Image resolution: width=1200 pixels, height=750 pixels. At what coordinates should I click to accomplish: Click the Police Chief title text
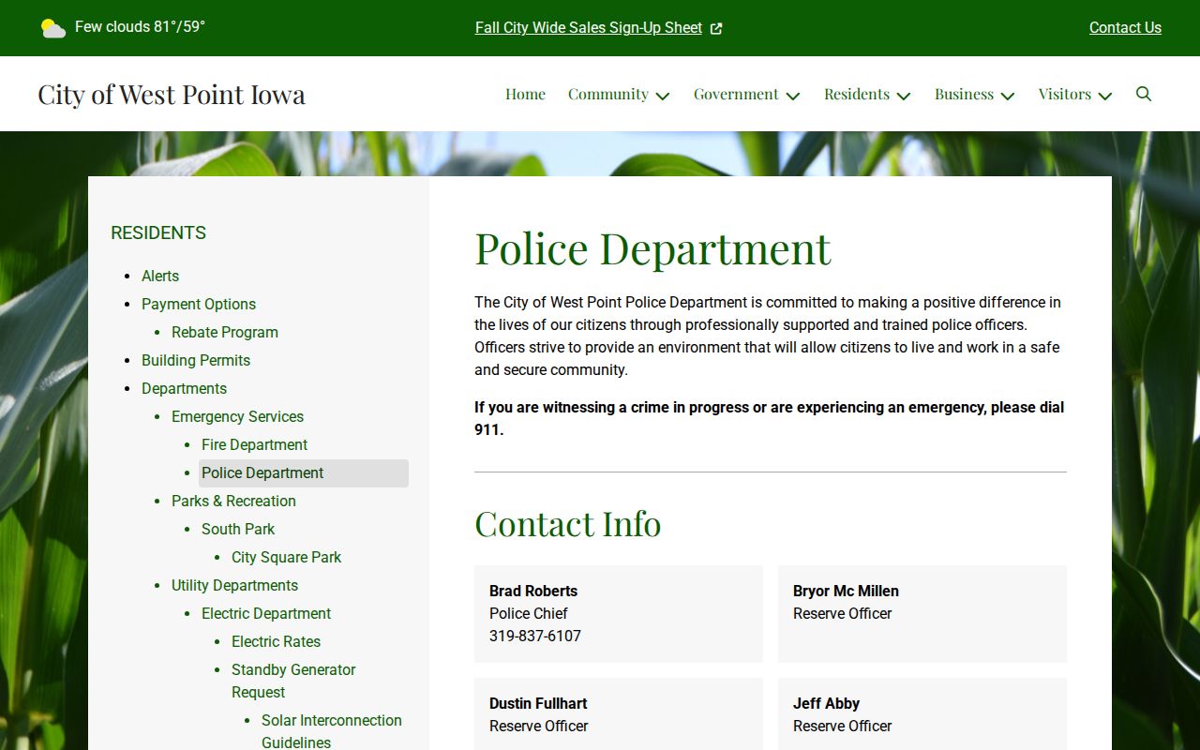click(529, 613)
